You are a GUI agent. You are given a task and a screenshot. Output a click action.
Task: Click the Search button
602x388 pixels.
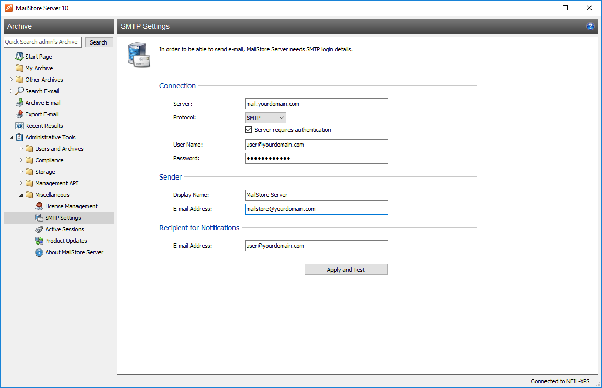[98, 42]
